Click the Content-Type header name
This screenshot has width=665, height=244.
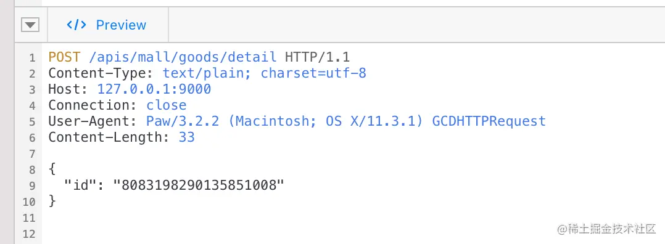[x=101, y=73]
